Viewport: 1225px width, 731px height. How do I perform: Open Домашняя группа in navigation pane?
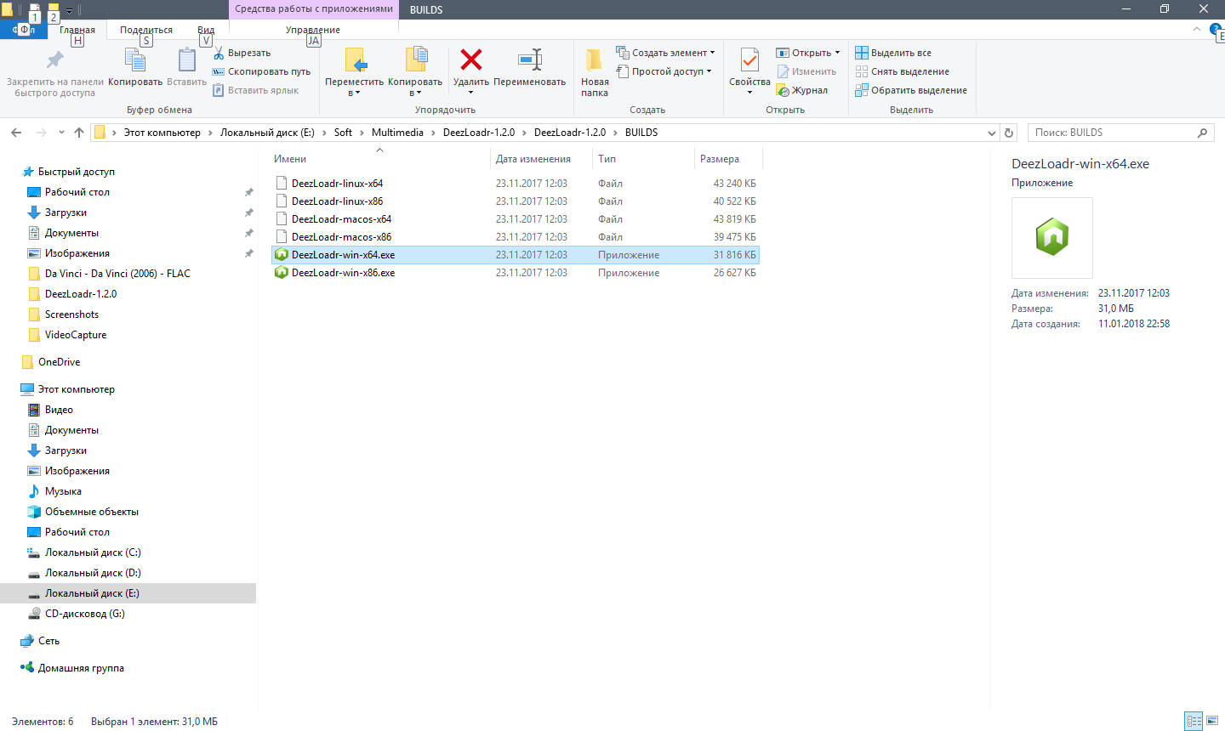tap(81, 668)
